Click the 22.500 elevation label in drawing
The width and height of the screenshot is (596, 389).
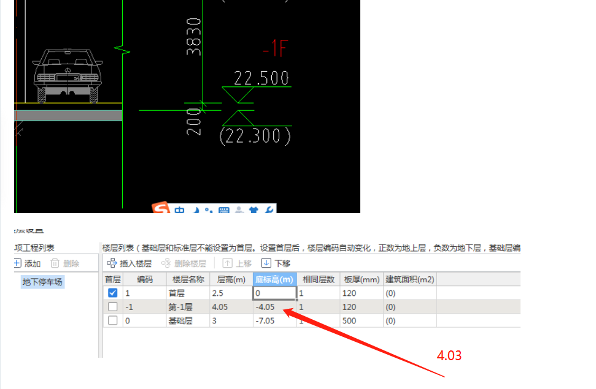pos(261,78)
